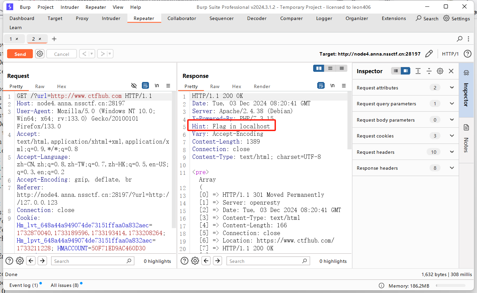Viewport: 477px width, 293px height.
Task: Open the Collaborator tab
Action: 182,18
